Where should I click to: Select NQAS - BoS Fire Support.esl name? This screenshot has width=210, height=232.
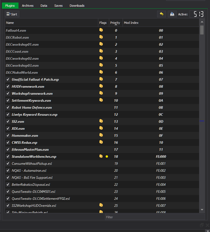pos(32,177)
